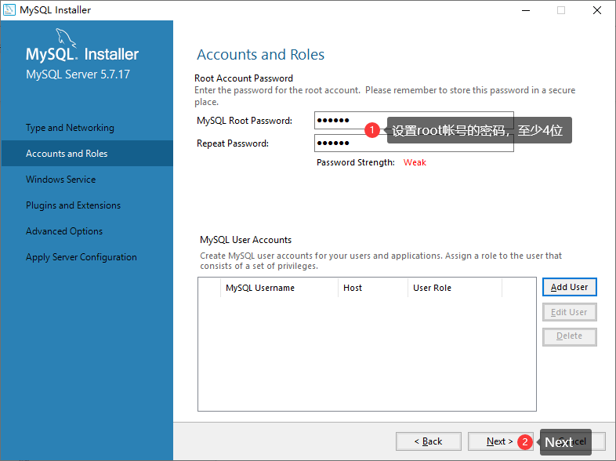616x461 pixels.
Task: Click the Host column header
Action: [373, 288]
